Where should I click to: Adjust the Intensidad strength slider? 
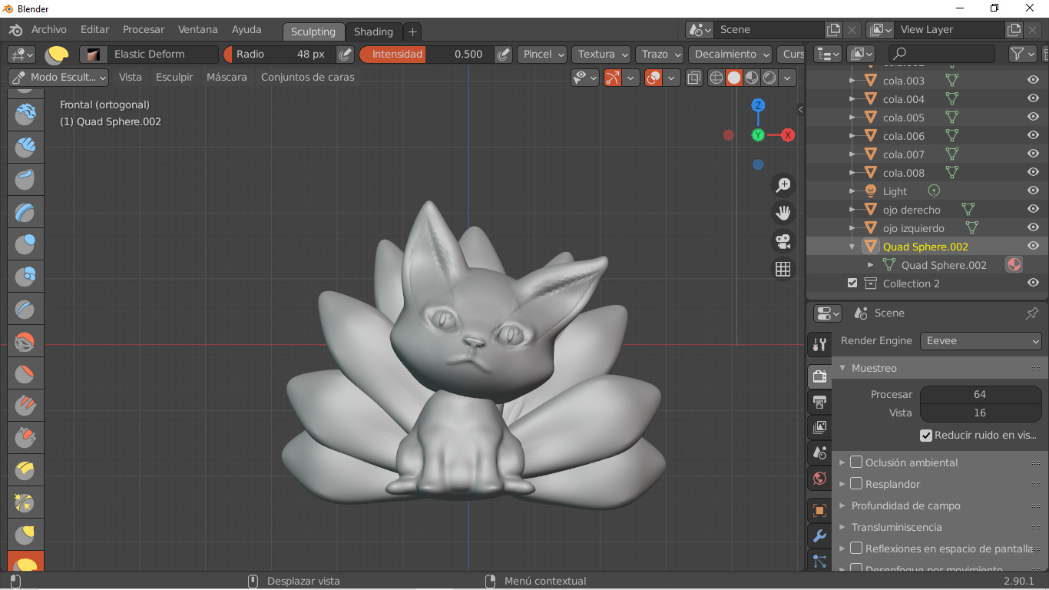426,55
